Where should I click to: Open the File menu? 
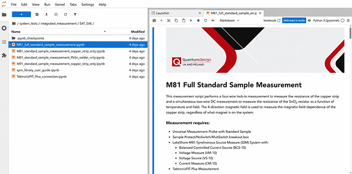click(14, 5)
